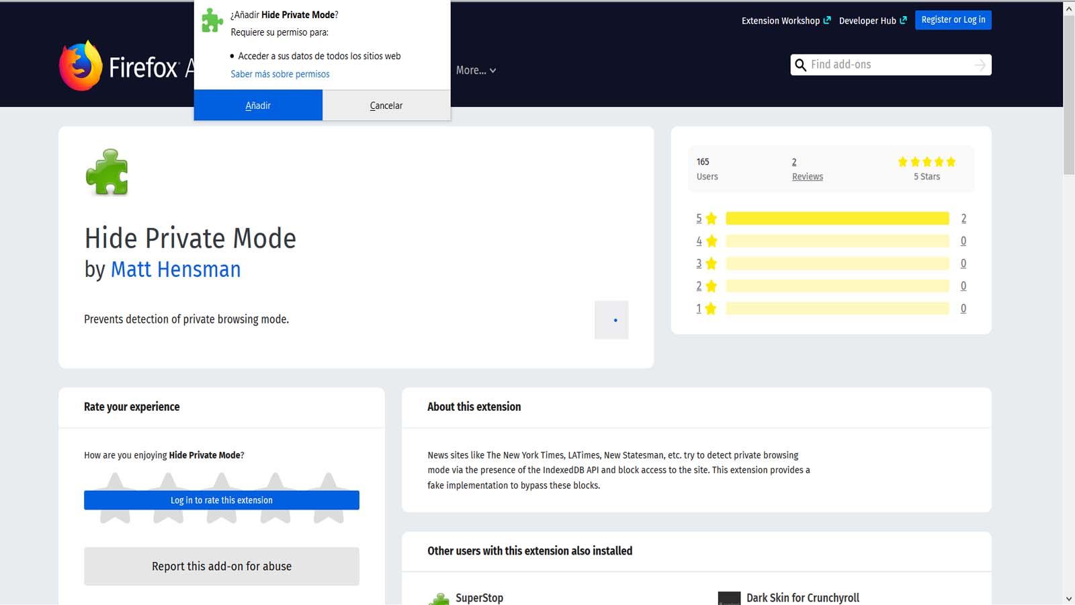Click the 165 Users count text

[707, 169]
